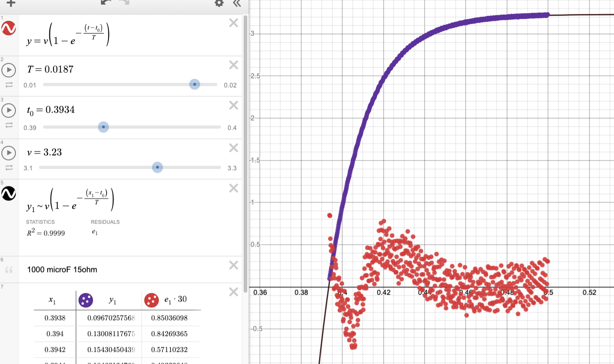Change loop mode for the v slider
Image resolution: width=614 pixels, height=364 pixels.
pyautogui.click(x=9, y=167)
